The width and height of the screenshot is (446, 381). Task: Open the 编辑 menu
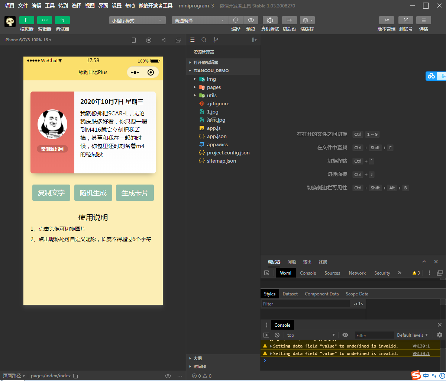[x=36, y=6]
